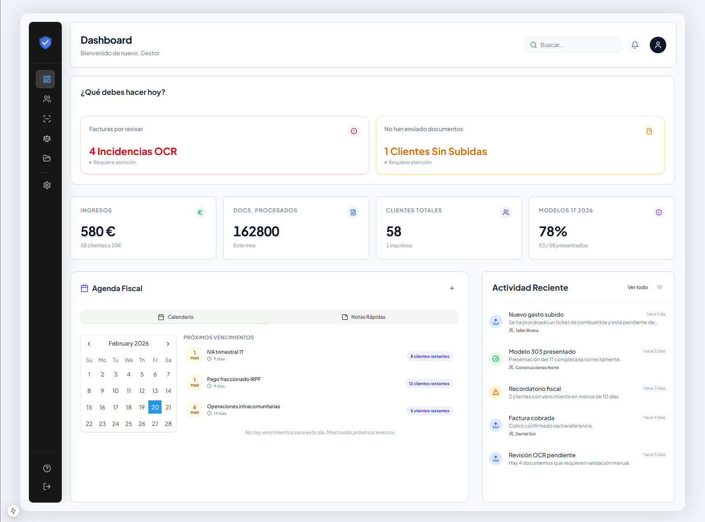This screenshot has width=705, height=522.
Task: Open the balance scale sidebar icon
Action: click(47, 139)
